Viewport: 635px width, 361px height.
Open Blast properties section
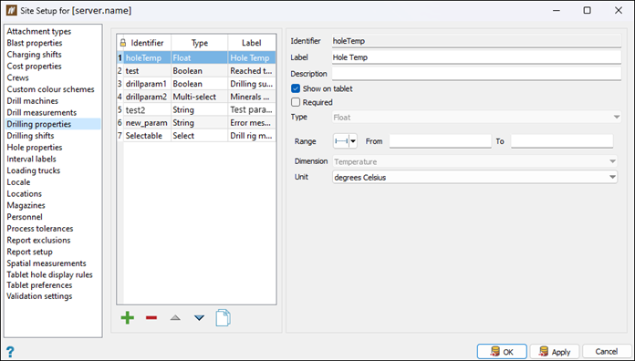(35, 43)
